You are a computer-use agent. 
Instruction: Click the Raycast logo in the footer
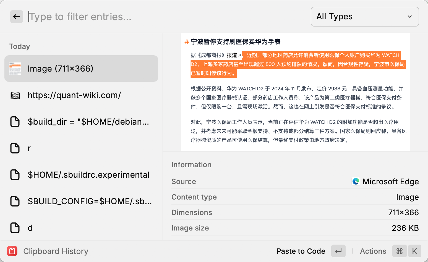click(x=12, y=251)
